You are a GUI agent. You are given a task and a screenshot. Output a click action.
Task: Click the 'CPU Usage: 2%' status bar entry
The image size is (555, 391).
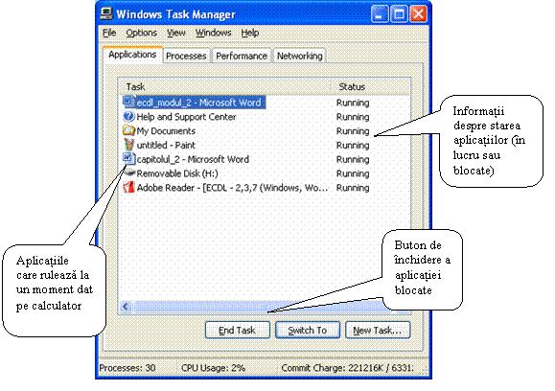point(213,368)
